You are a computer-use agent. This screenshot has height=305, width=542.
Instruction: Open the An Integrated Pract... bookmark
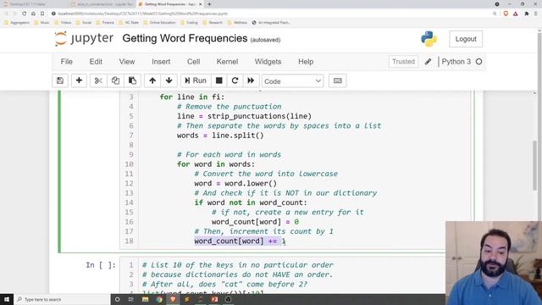click(271, 23)
